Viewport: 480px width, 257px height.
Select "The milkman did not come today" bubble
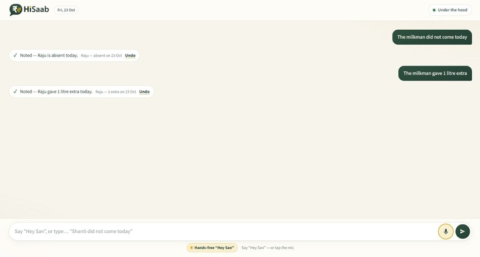(x=432, y=37)
